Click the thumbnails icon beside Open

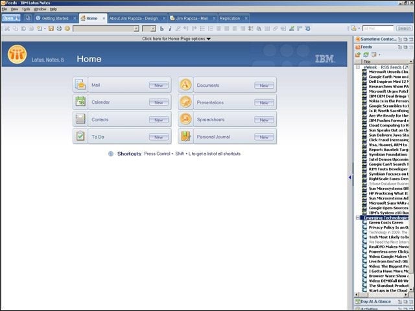(x=27, y=18)
